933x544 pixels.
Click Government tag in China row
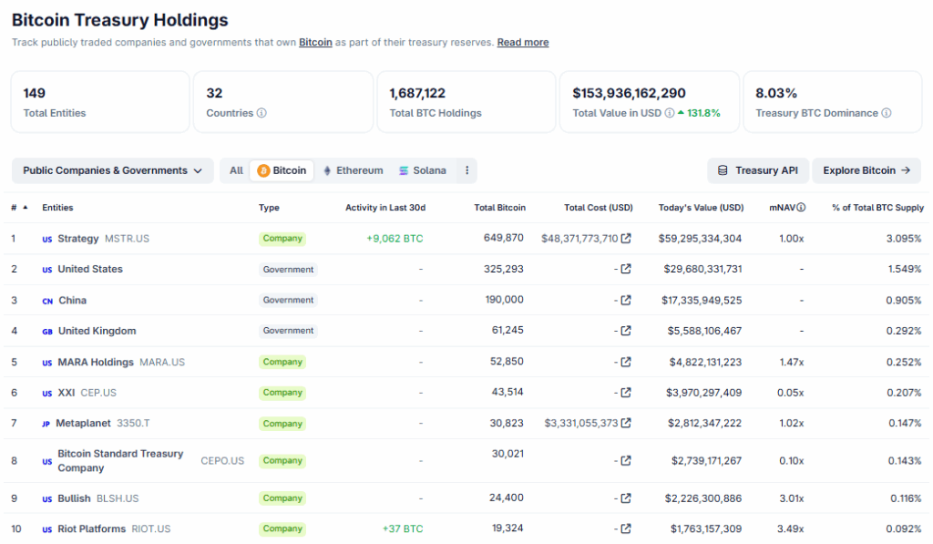288,300
